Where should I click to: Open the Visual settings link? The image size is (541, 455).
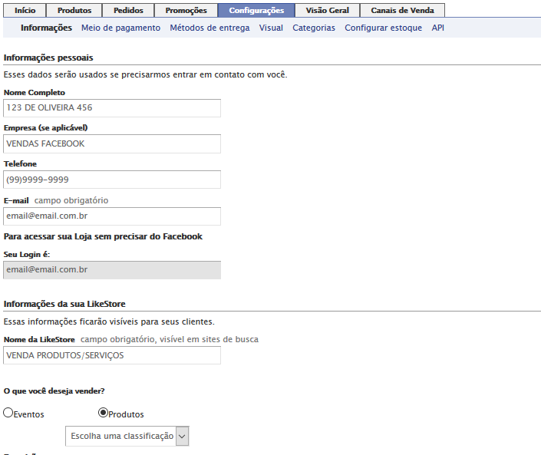(x=271, y=28)
